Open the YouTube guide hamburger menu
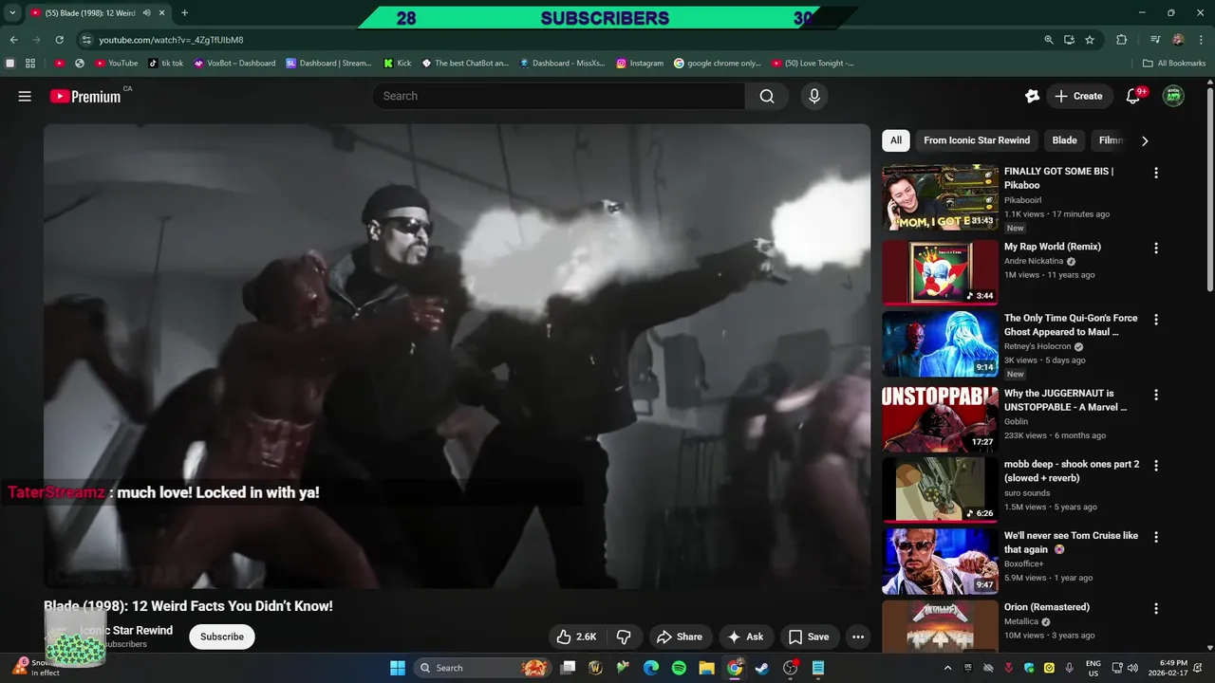This screenshot has width=1215, height=683. (x=25, y=96)
